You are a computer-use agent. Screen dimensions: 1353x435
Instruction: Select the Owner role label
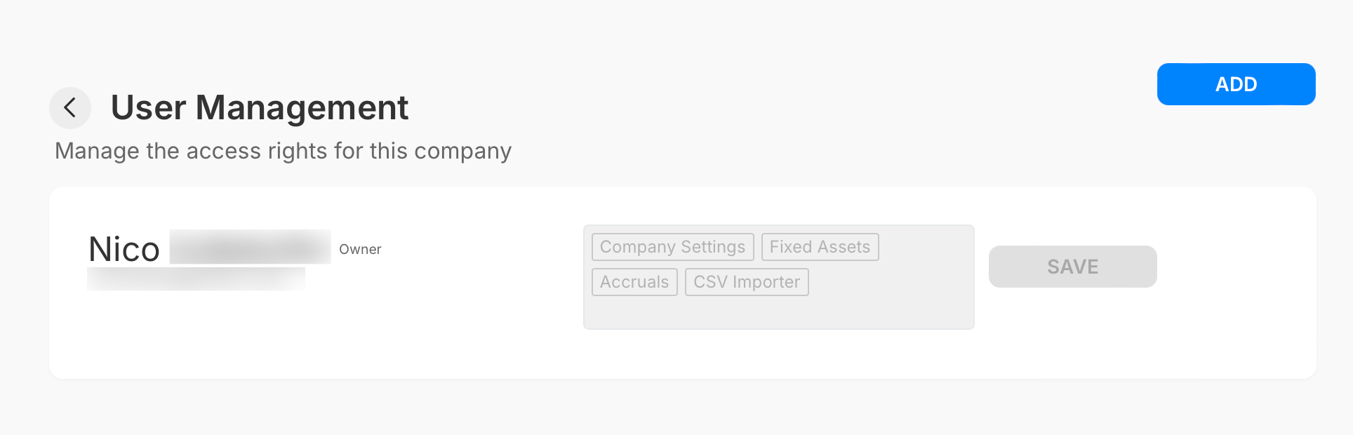360,249
